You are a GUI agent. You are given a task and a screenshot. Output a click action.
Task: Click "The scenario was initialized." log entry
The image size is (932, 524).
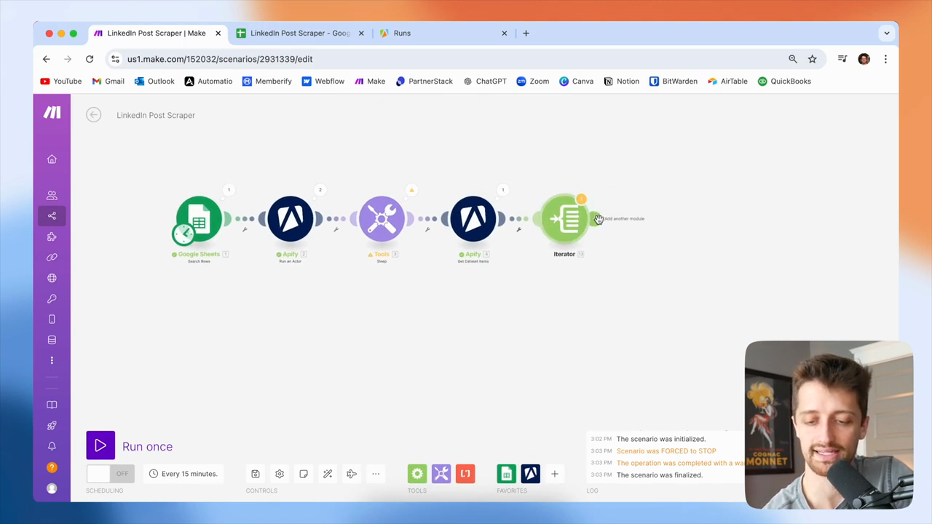coord(660,439)
